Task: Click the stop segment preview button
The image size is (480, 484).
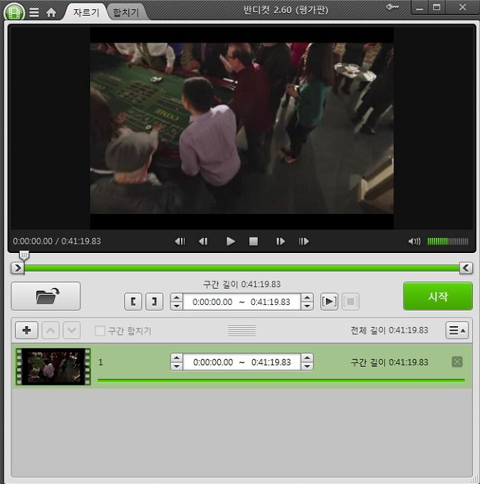Action: [x=351, y=301]
